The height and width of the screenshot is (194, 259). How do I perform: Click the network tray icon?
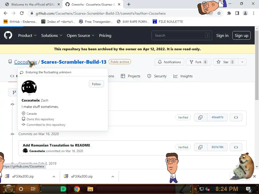[x=201, y=189]
